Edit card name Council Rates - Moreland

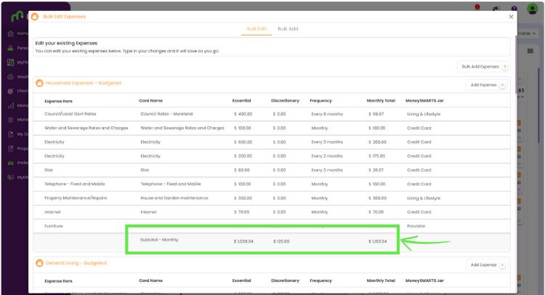click(x=166, y=114)
